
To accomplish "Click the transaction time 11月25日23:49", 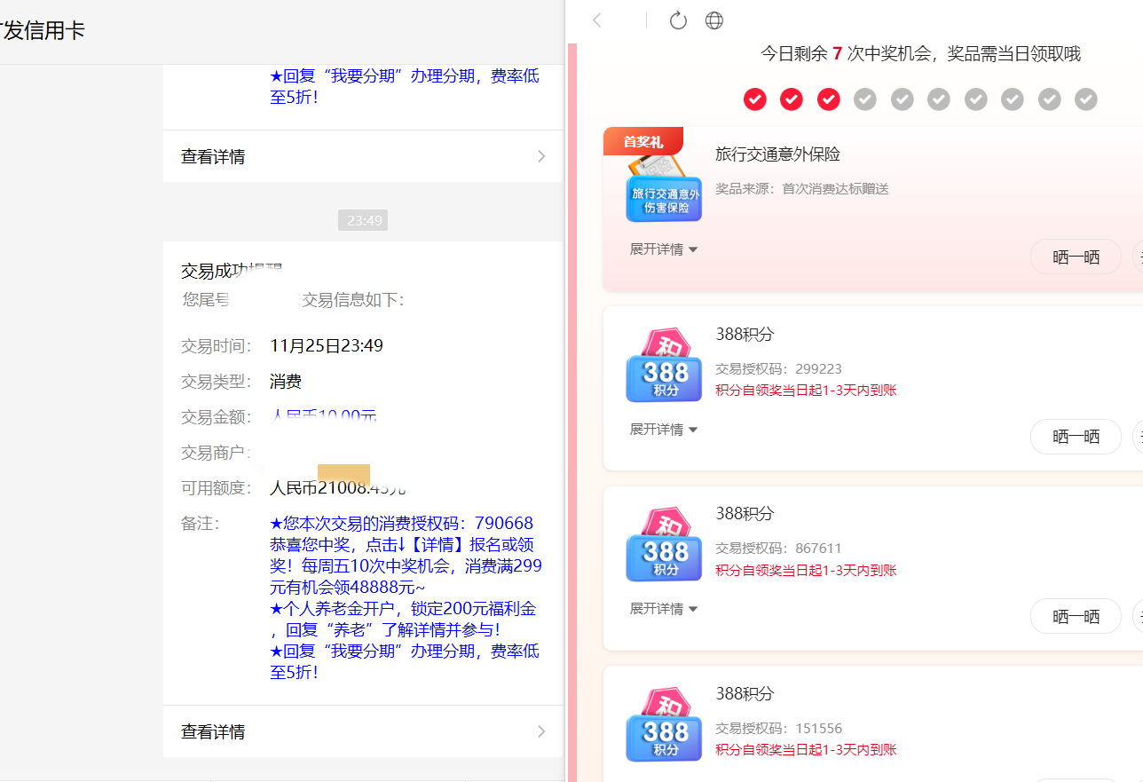I will tap(327, 346).
